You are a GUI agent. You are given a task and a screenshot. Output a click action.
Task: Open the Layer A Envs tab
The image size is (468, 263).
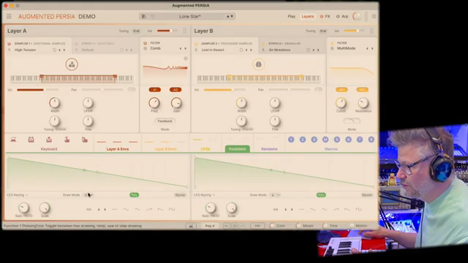point(118,149)
